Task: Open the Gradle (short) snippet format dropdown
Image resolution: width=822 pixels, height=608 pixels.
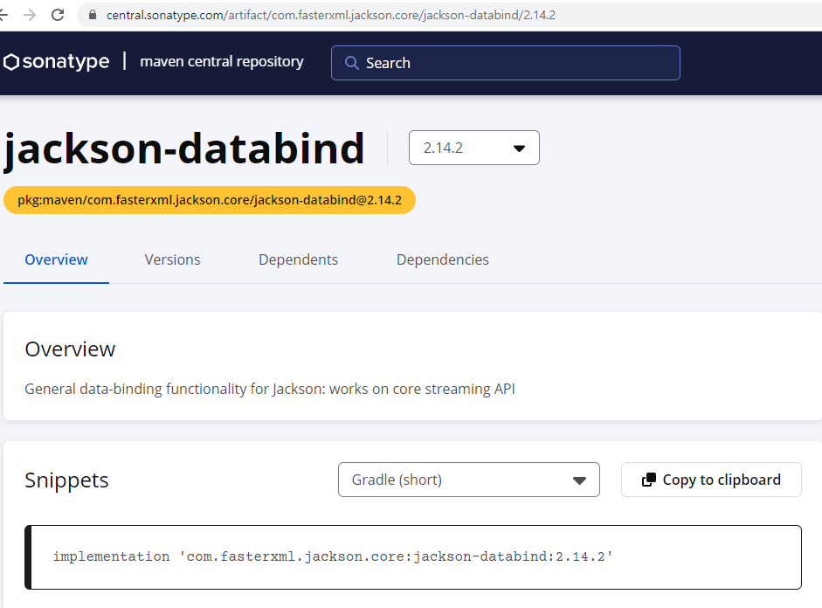Action: (x=469, y=480)
